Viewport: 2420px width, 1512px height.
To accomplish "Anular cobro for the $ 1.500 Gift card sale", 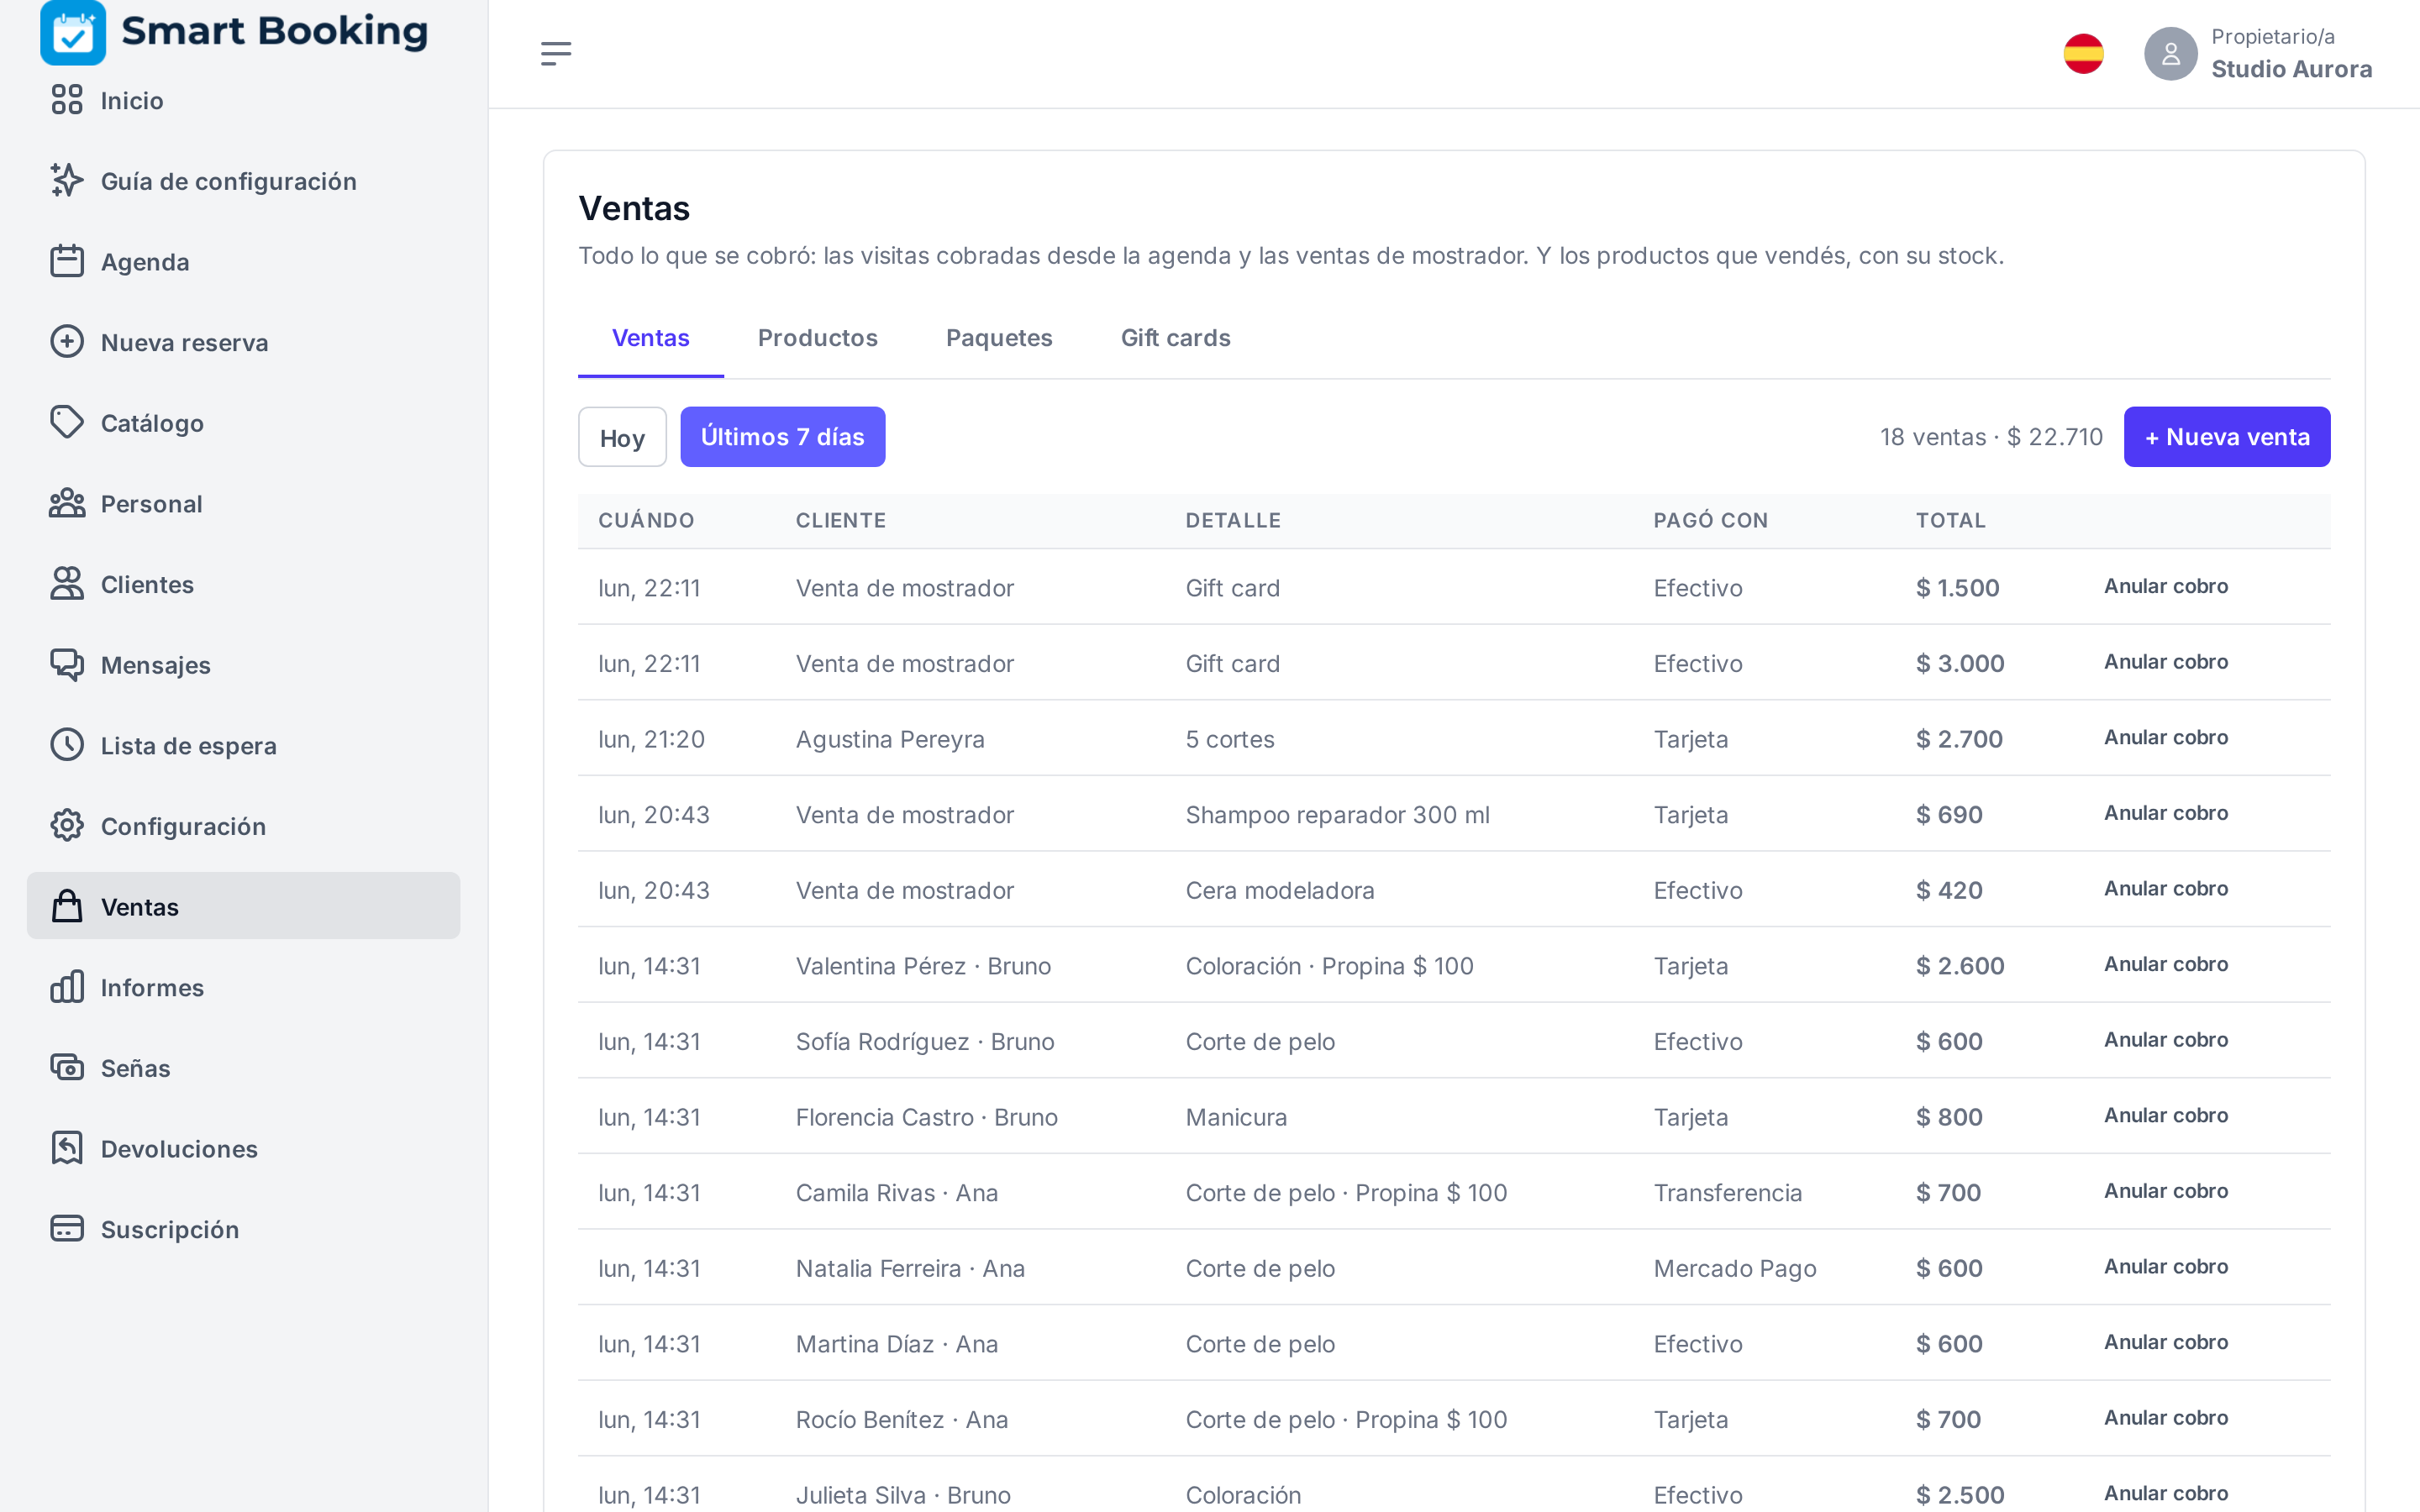I will pos(2166,586).
